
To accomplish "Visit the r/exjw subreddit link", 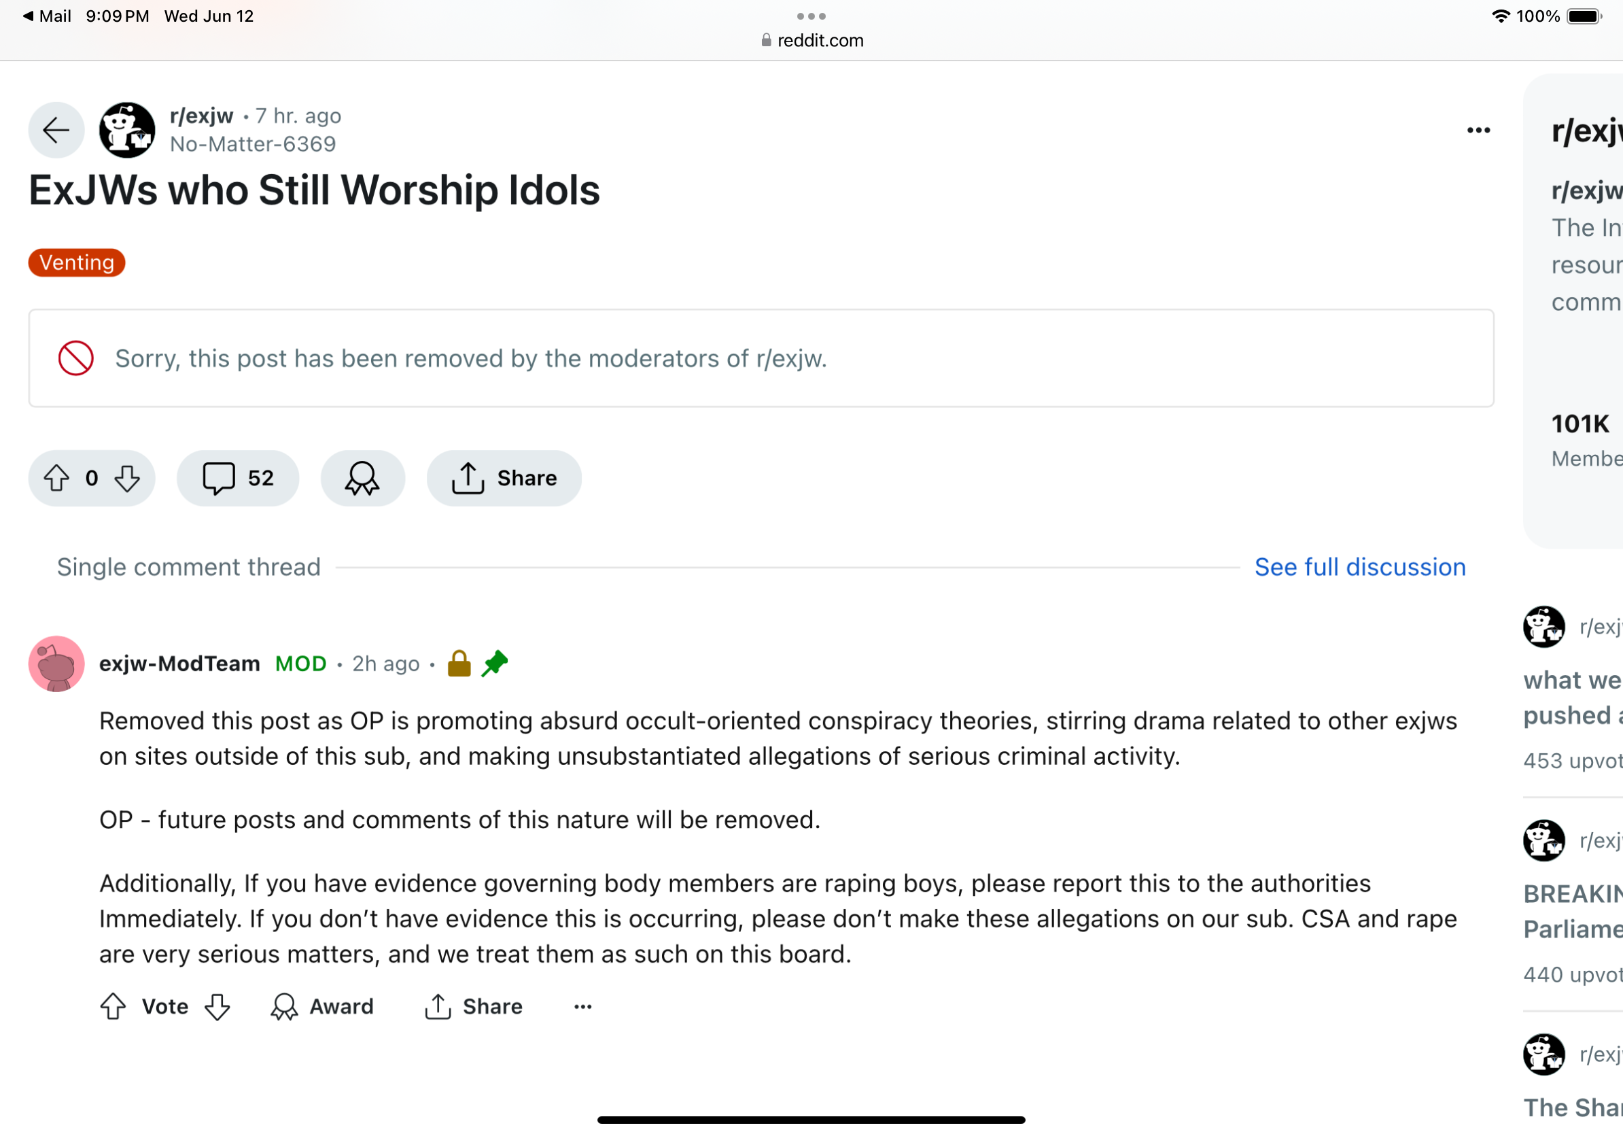I will (x=201, y=116).
